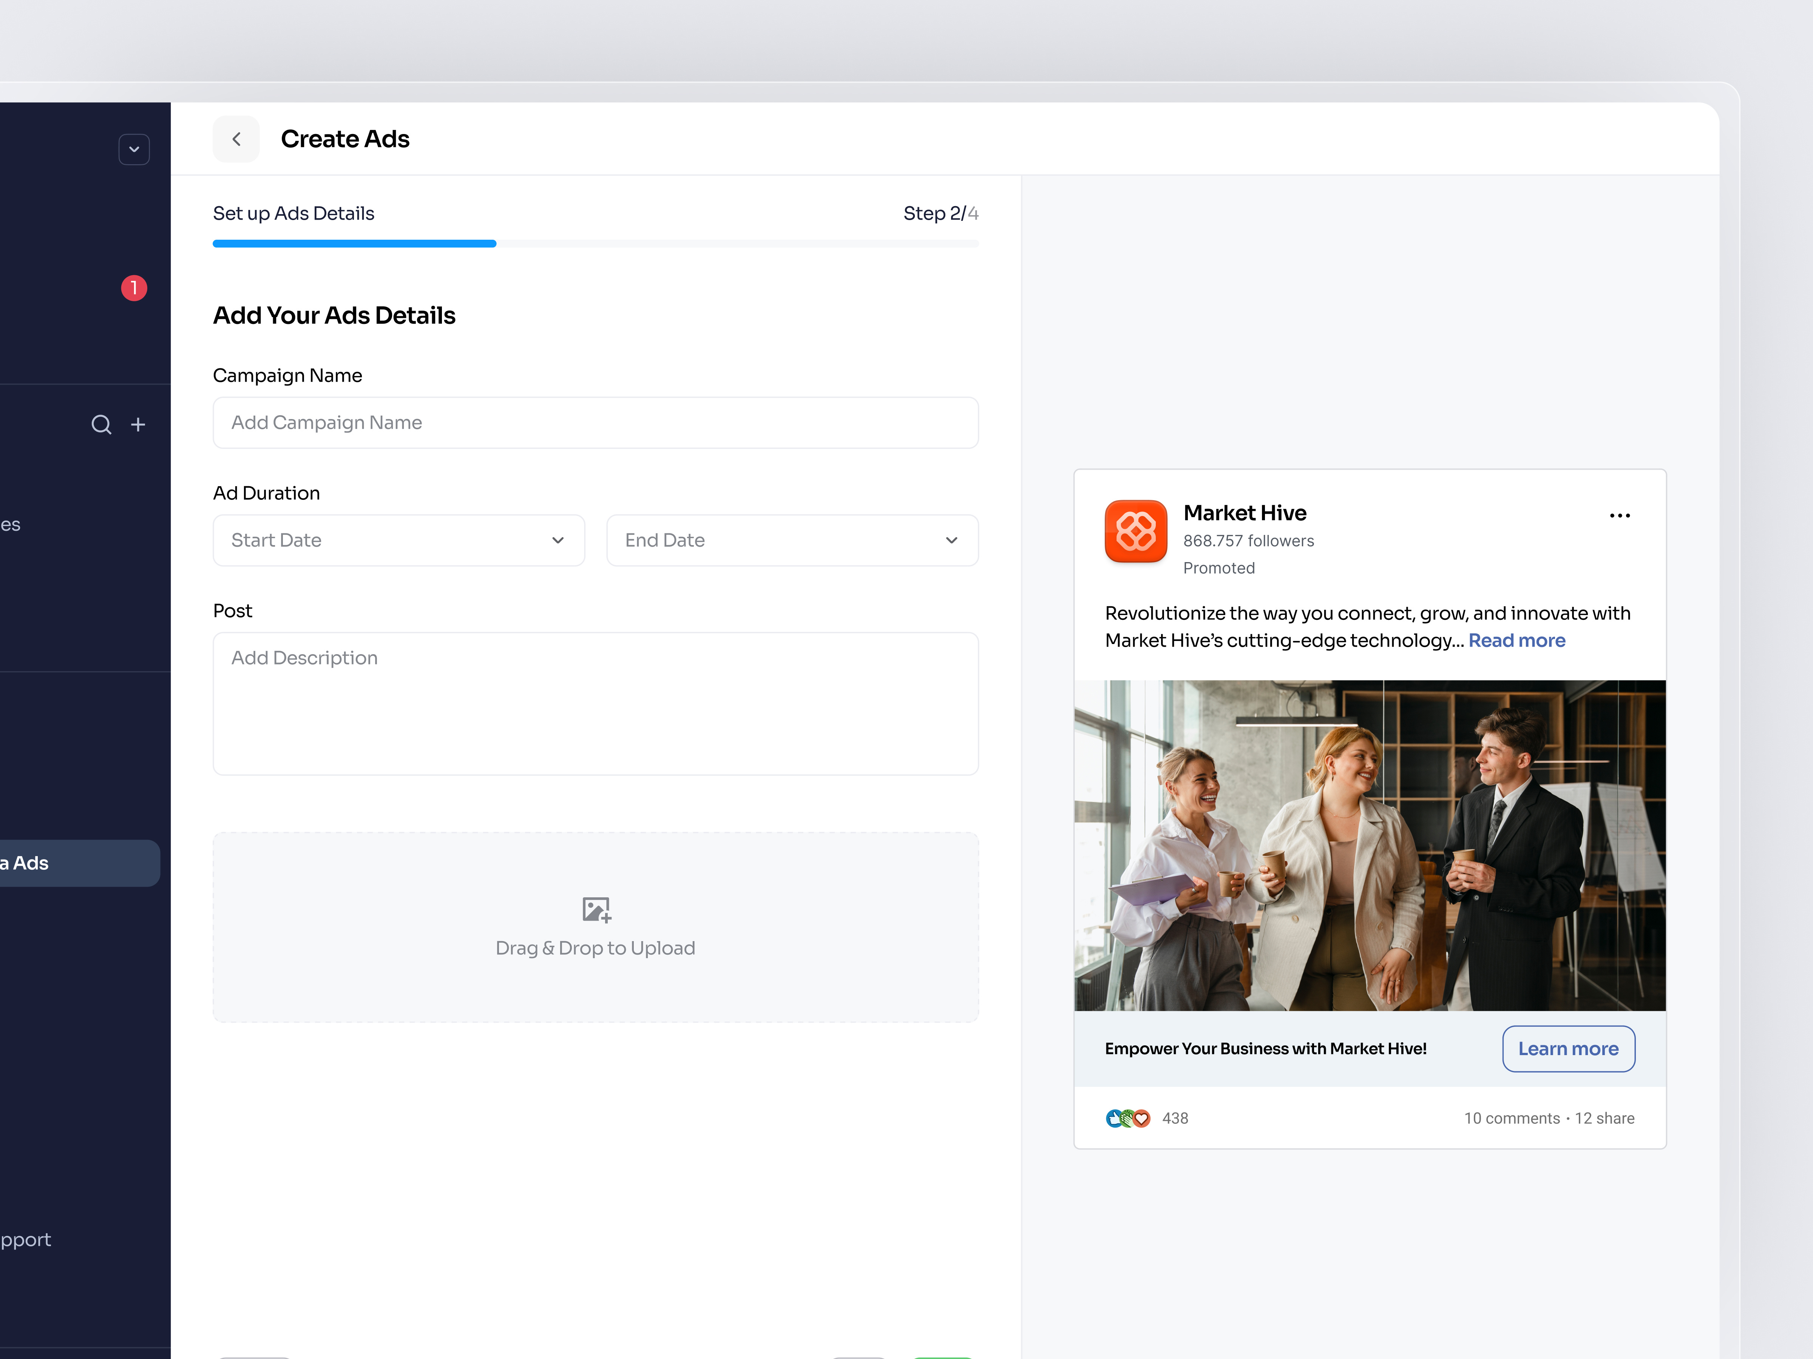Click the red notification badge in the sidebar
Viewport: 1813px width, 1359px height.
[134, 288]
